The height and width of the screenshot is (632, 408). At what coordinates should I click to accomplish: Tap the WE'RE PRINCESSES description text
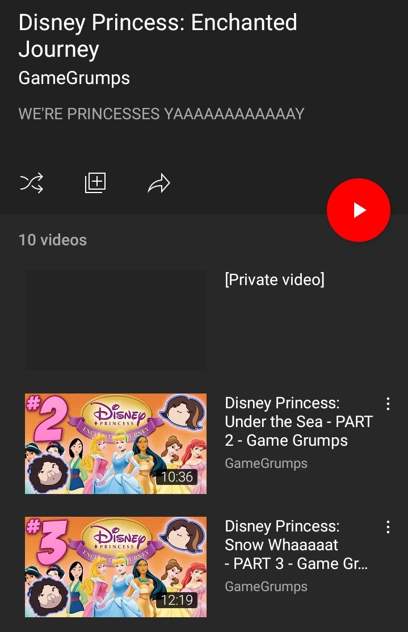(162, 114)
